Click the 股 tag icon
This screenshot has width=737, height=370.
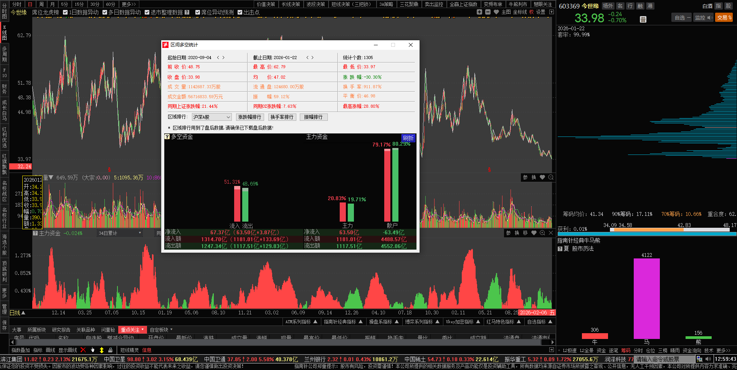pos(728,6)
